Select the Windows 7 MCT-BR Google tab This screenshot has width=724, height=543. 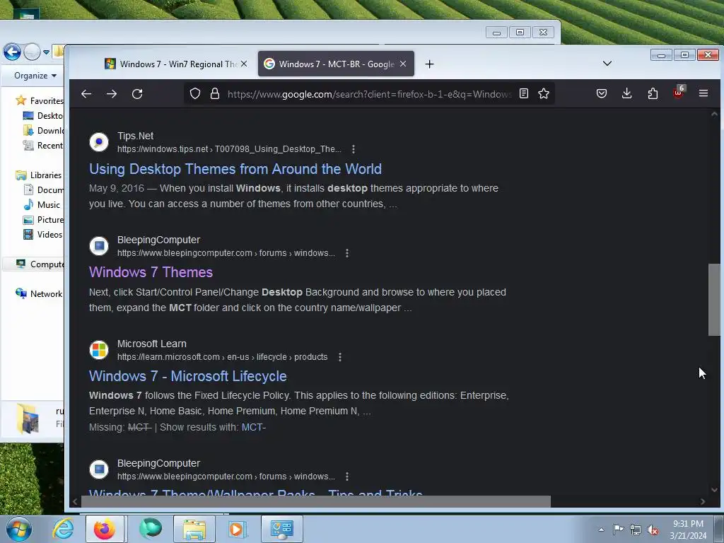point(336,64)
